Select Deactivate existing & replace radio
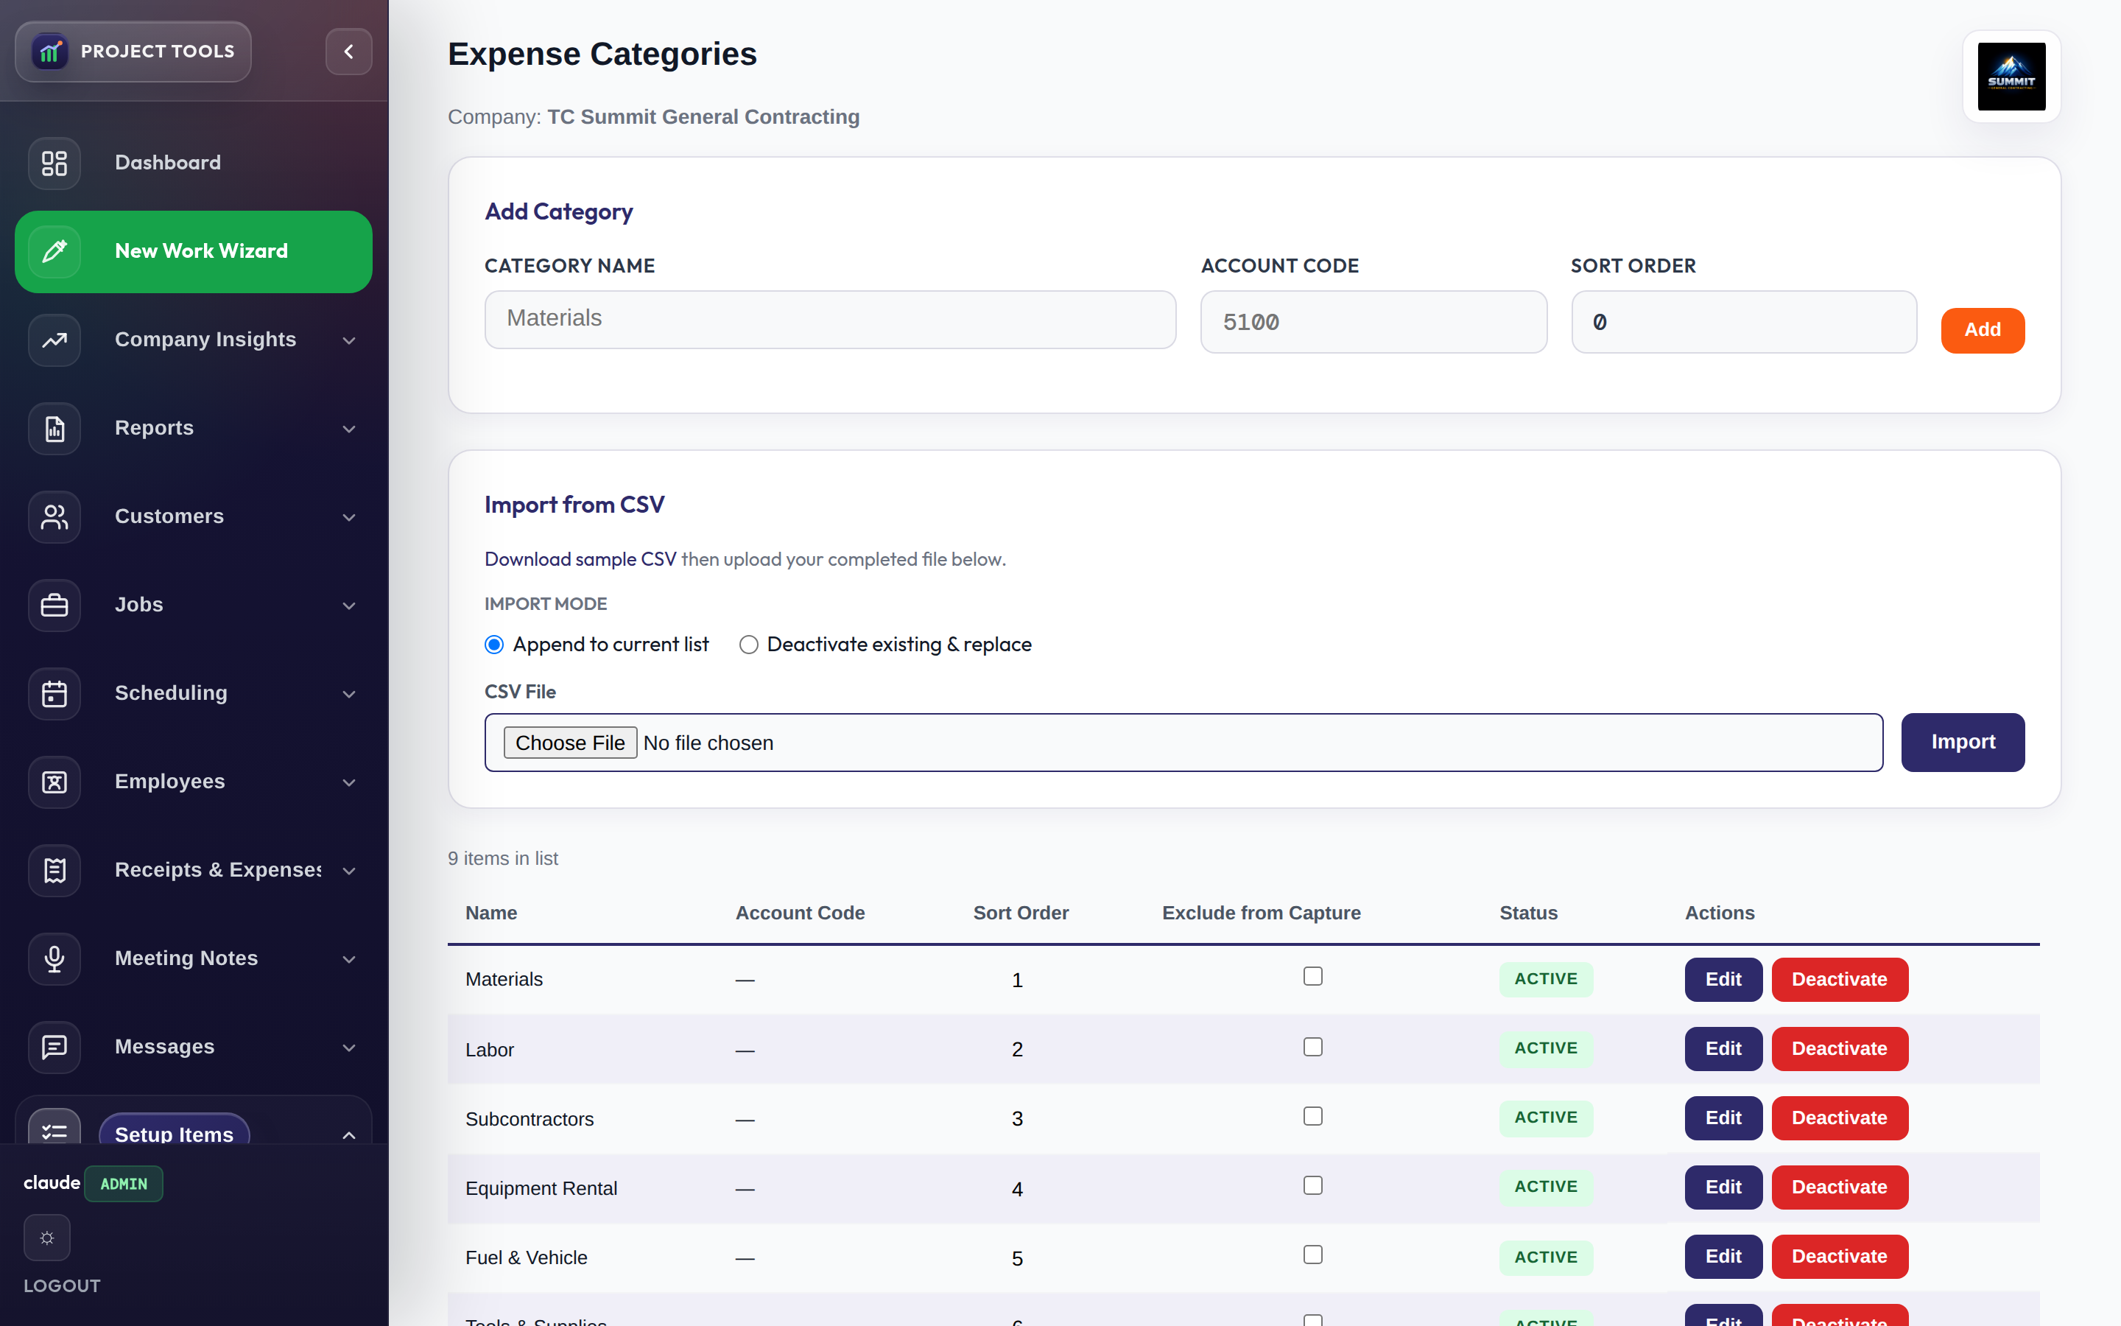Image resolution: width=2121 pixels, height=1326 pixels. click(x=748, y=645)
